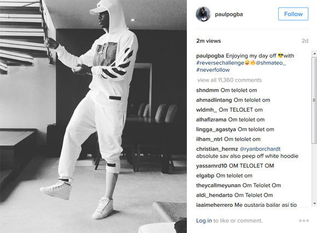This screenshot has width=317, height=233.
Task: Follow the paulpogba account
Action: tap(293, 14)
